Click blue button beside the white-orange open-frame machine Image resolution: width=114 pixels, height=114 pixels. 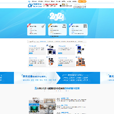coord(31,65)
